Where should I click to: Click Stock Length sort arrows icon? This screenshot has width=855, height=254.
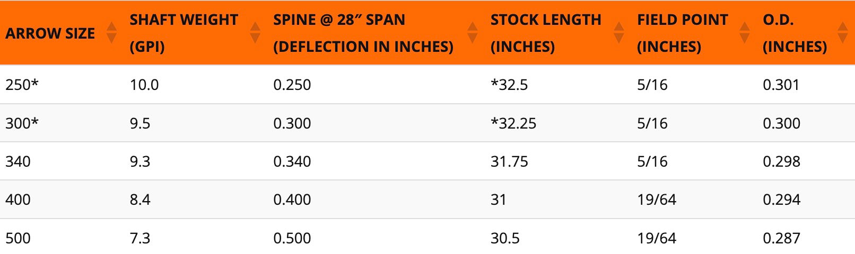click(x=619, y=33)
